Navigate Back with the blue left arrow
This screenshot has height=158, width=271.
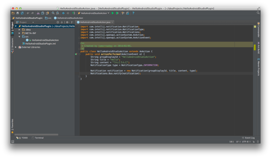click(63, 13)
